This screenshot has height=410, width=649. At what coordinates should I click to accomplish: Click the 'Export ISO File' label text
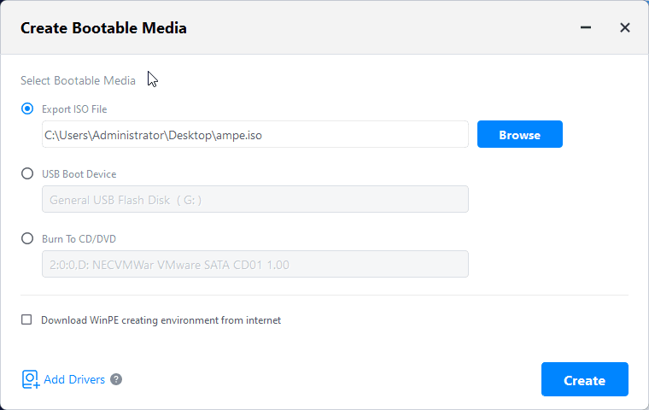(x=74, y=109)
